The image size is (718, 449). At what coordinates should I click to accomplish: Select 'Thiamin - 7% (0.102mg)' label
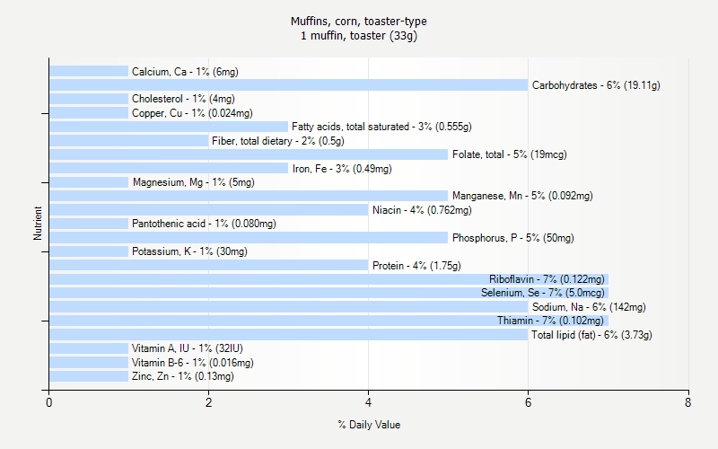tap(550, 321)
